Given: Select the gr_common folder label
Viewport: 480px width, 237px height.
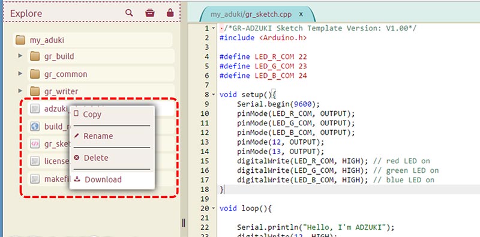Looking at the screenshot, I should click(x=65, y=74).
